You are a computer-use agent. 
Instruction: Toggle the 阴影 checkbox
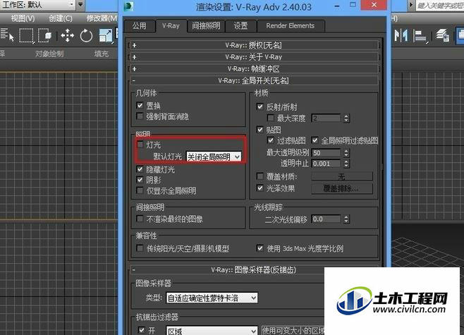[x=140, y=180]
